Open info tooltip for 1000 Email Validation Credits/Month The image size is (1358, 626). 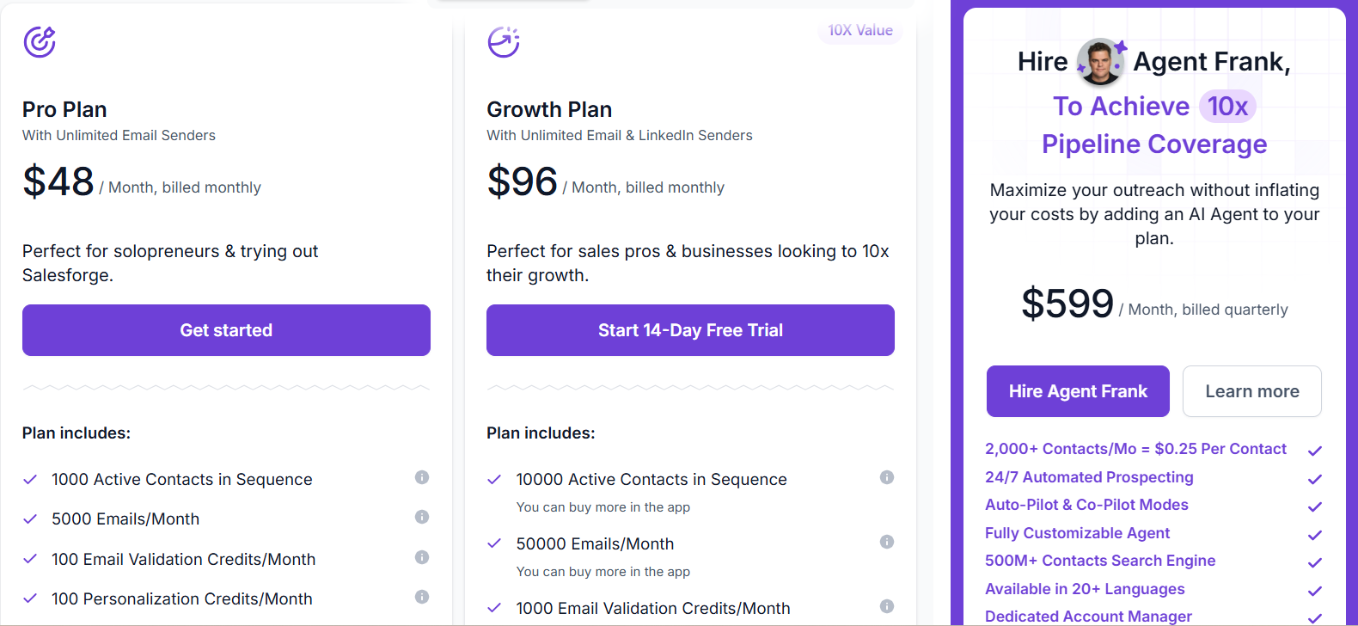coord(887,606)
